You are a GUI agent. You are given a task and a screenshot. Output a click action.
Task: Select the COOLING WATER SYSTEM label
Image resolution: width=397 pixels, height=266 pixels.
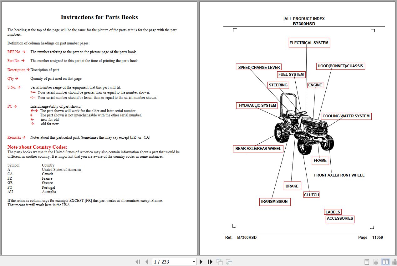[346, 116]
